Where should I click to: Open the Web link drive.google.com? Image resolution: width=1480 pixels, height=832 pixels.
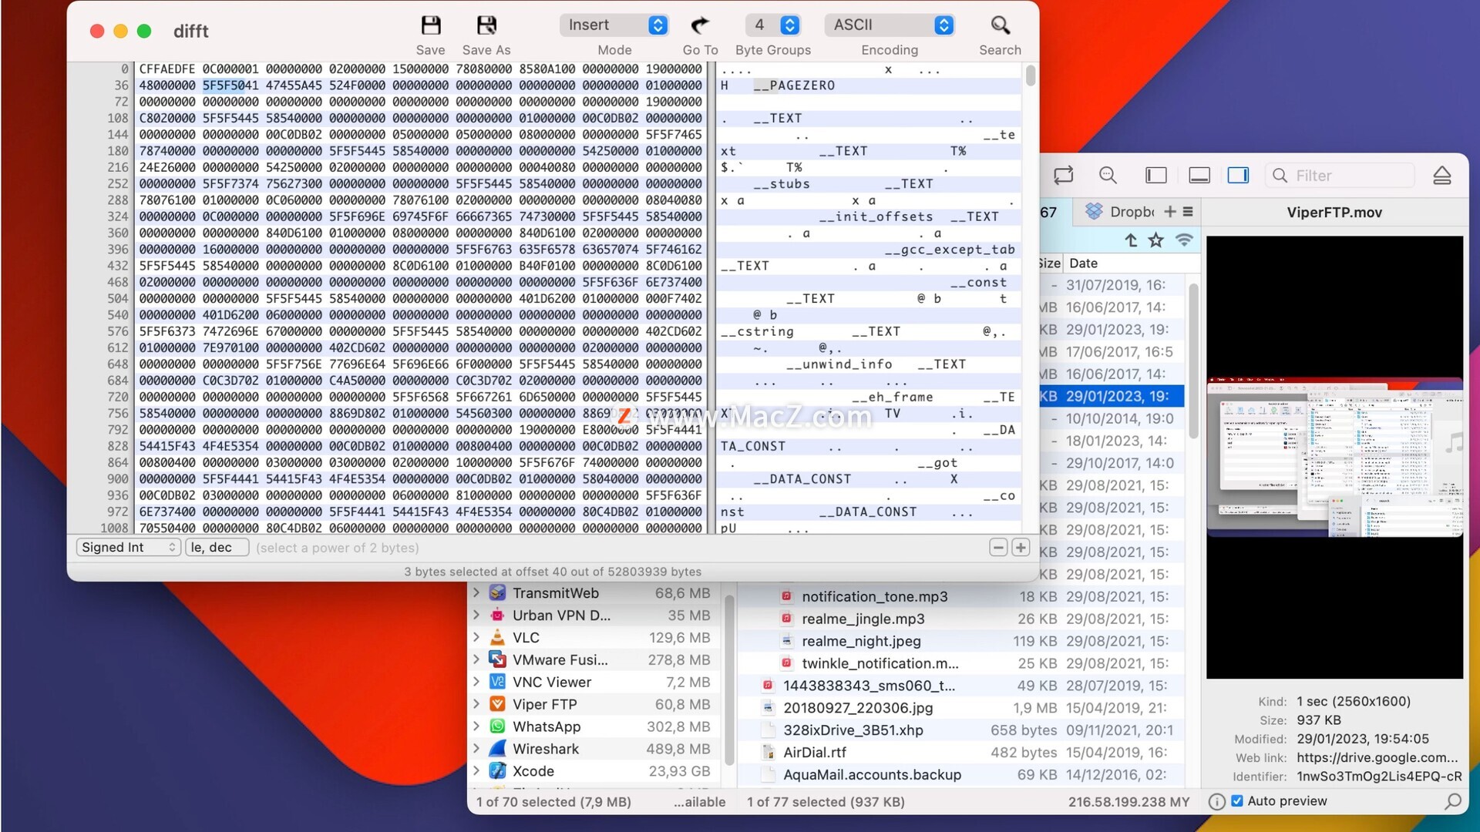point(1377,758)
